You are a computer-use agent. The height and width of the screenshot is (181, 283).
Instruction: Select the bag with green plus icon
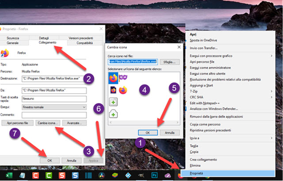113,114
